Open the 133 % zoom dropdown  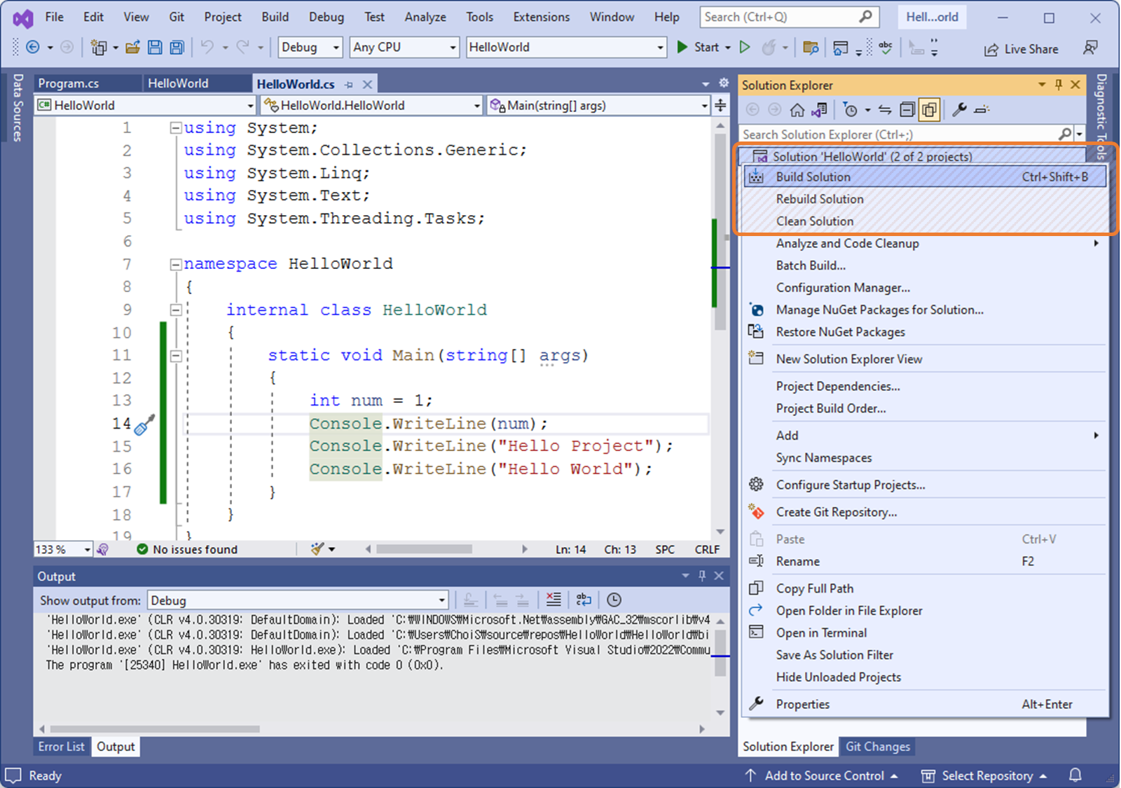click(63, 549)
